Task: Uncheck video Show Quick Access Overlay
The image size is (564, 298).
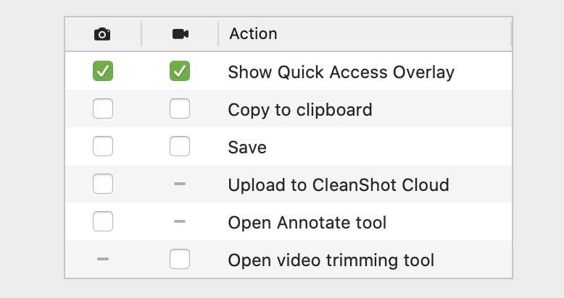Action: tap(180, 71)
